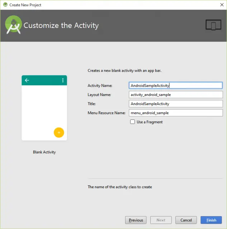Click into the Layout Name field
This screenshot has width=227, height=229.
[176, 95]
